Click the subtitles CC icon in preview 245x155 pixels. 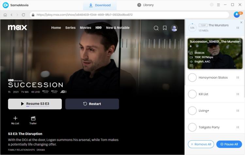coord(191,66)
